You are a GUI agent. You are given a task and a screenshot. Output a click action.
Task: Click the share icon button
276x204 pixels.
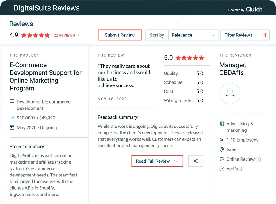[196, 161]
